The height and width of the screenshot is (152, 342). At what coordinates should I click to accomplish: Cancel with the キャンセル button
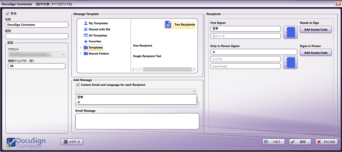(326, 142)
